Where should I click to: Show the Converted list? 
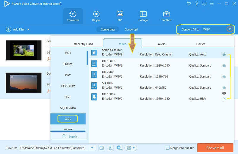point(131,29)
